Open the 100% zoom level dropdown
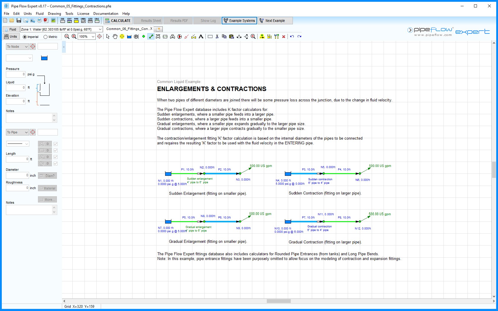The height and width of the screenshot is (311, 498). coord(93,36)
